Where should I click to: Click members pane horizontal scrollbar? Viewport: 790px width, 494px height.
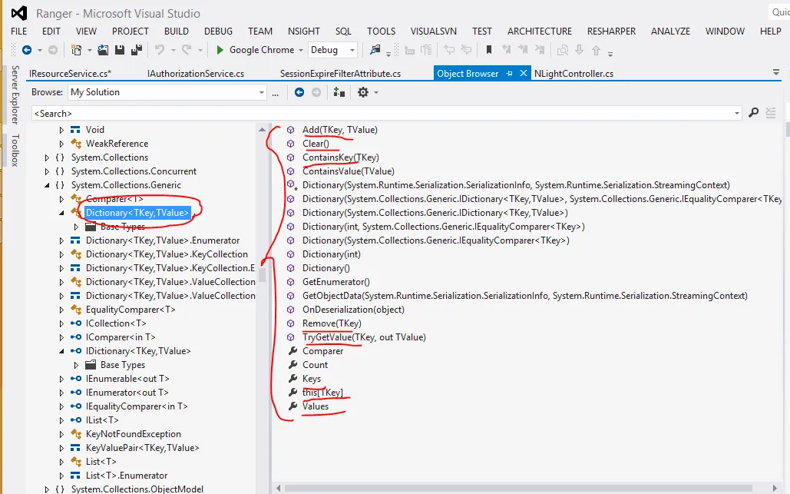coord(519,488)
